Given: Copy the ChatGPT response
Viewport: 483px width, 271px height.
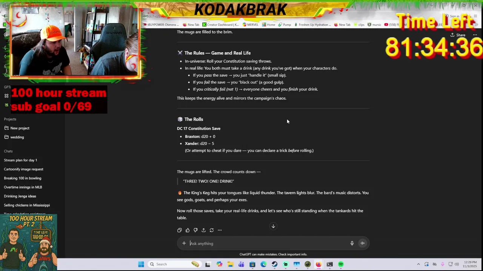Looking at the screenshot, I should [x=180, y=230].
